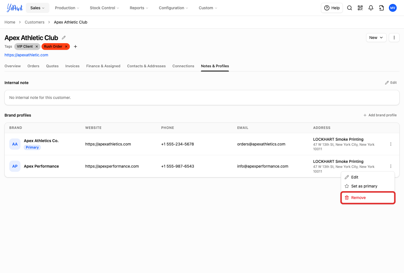Open the apexathletic.com website link
The width and height of the screenshot is (404, 273).
click(x=26, y=55)
